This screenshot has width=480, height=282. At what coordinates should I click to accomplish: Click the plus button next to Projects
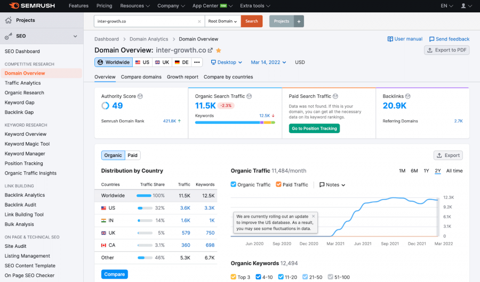coord(299,21)
